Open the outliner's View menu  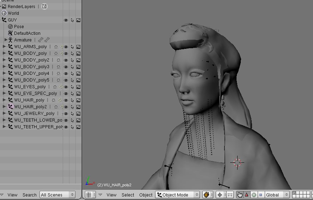click(x=12, y=195)
